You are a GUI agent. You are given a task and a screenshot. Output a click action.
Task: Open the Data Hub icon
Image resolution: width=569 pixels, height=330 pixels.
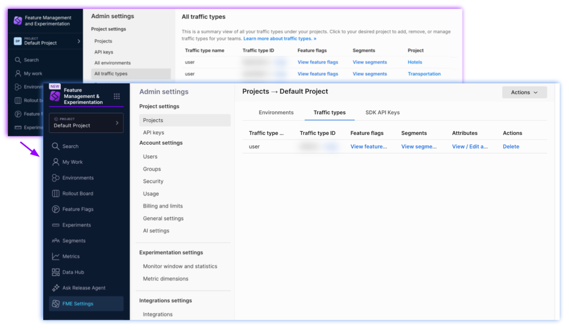(x=56, y=272)
